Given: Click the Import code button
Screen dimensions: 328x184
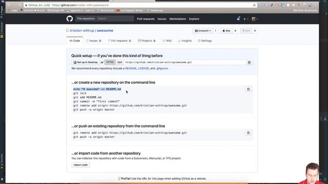Looking at the screenshot, I should coord(80,165).
